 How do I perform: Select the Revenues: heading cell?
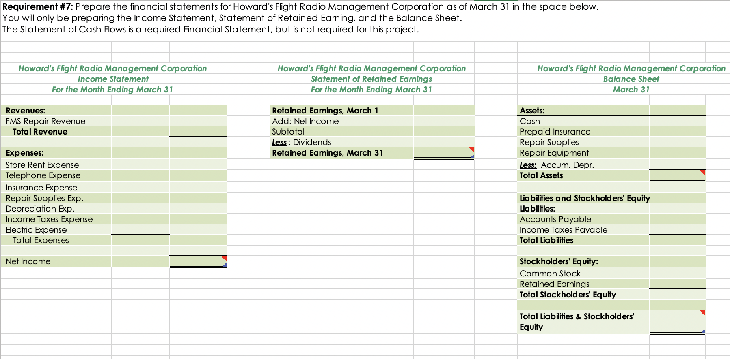(56, 111)
